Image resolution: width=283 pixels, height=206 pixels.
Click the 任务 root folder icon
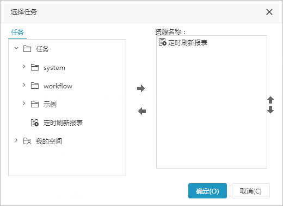[27, 49]
